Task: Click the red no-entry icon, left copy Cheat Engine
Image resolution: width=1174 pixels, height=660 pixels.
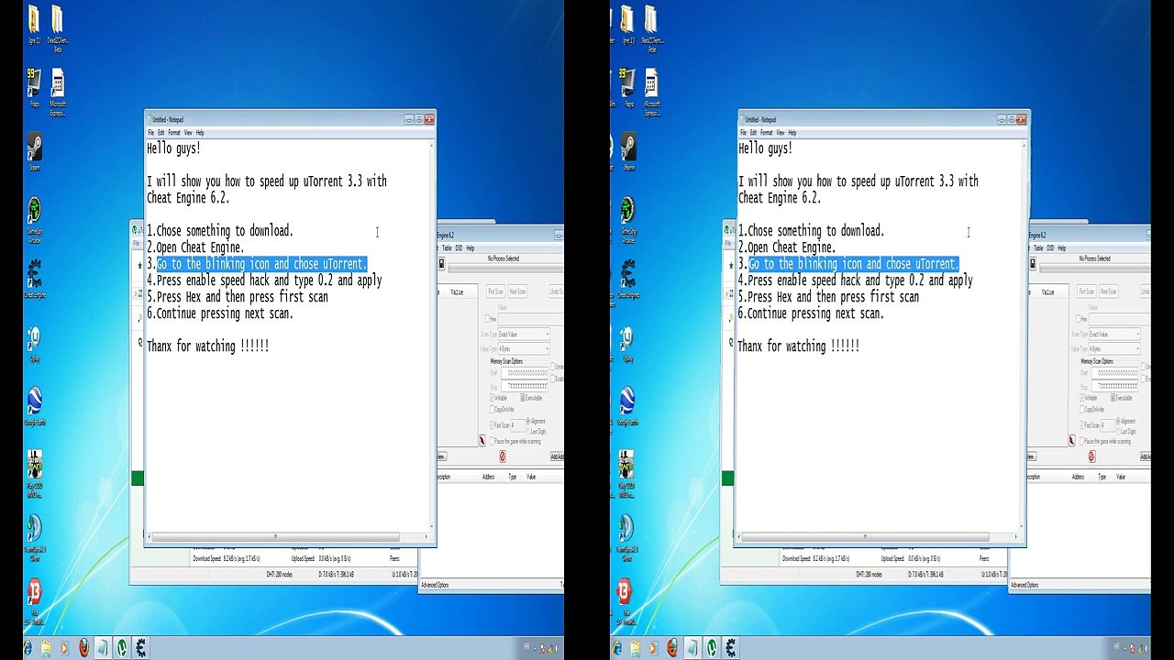Action: click(502, 456)
